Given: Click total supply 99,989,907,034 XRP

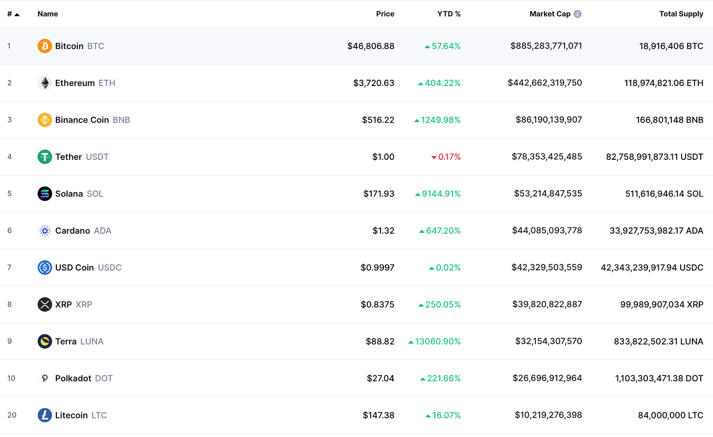Looking at the screenshot, I should (662, 305).
